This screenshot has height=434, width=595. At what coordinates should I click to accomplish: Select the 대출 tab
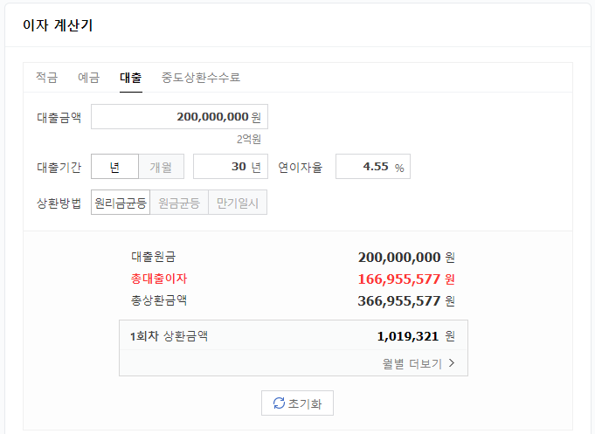click(131, 78)
